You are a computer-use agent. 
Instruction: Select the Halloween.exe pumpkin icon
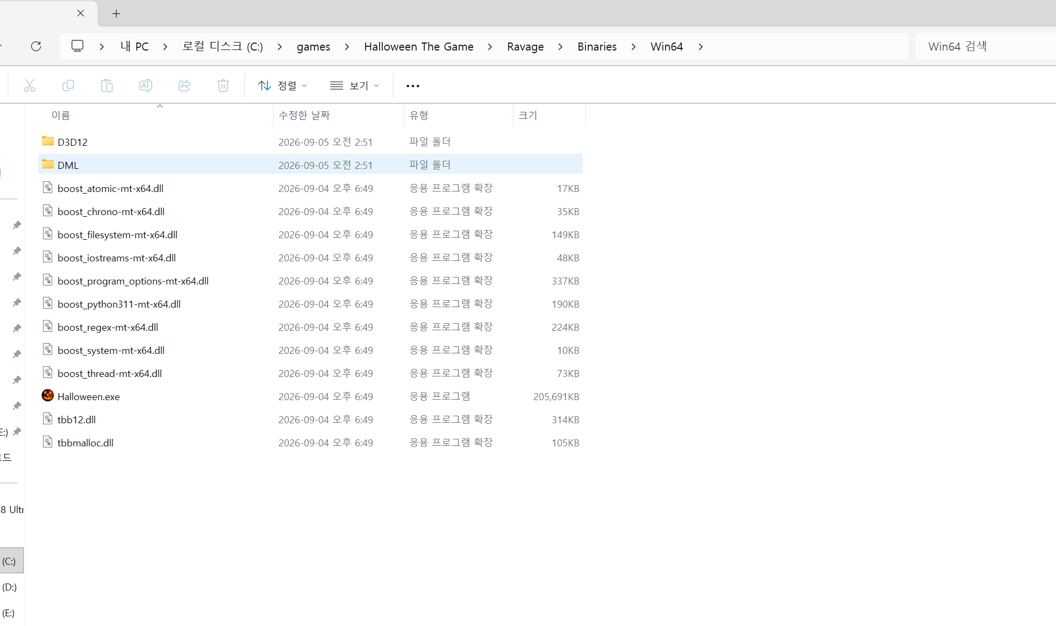48,396
